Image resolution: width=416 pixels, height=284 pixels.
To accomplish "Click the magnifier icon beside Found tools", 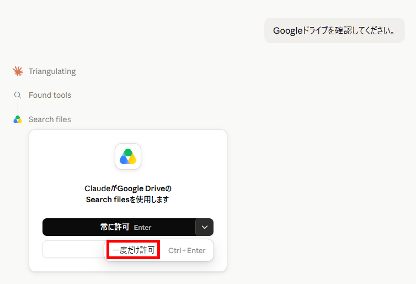I will (18, 95).
